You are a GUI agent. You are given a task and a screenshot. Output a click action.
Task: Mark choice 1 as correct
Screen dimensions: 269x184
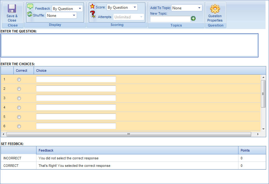pos(19,79)
